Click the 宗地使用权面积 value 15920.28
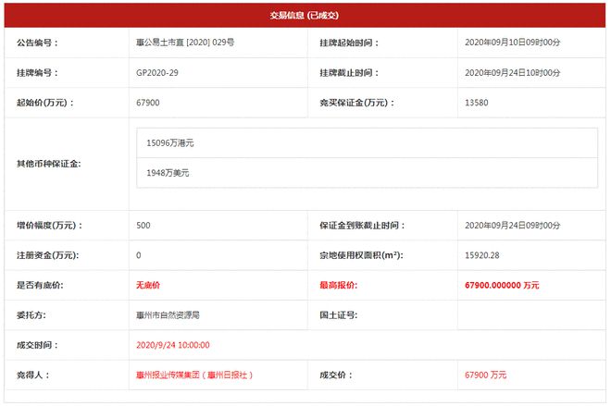The width and height of the screenshot is (611, 406). click(x=482, y=254)
